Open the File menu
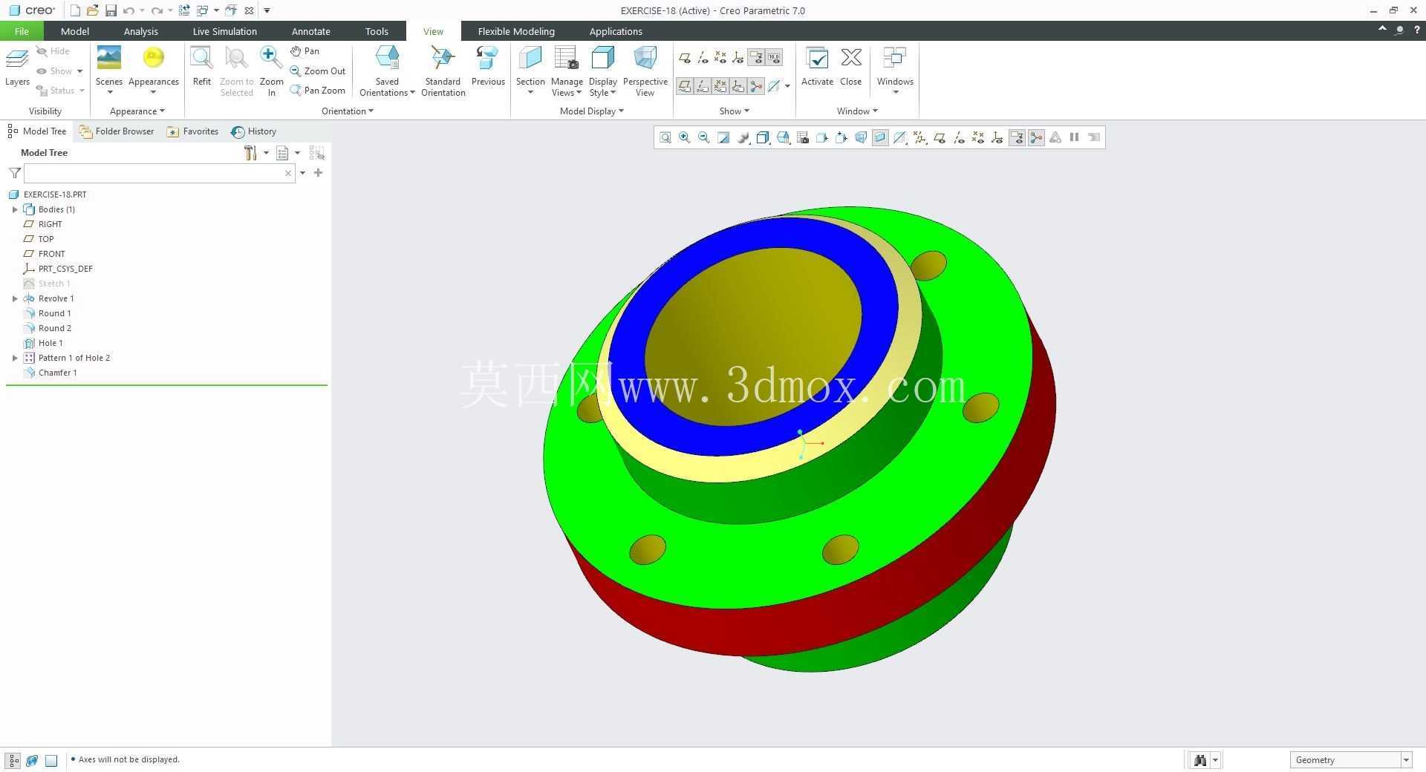This screenshot has height=772, width=1426. click(x=22, y=31)
